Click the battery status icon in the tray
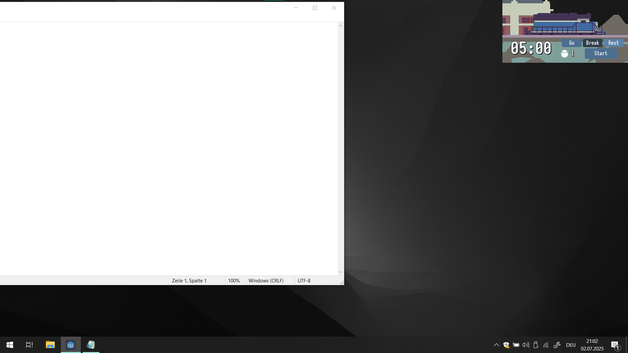This screenshot has height=353, width=628. [x=516, y=345]
